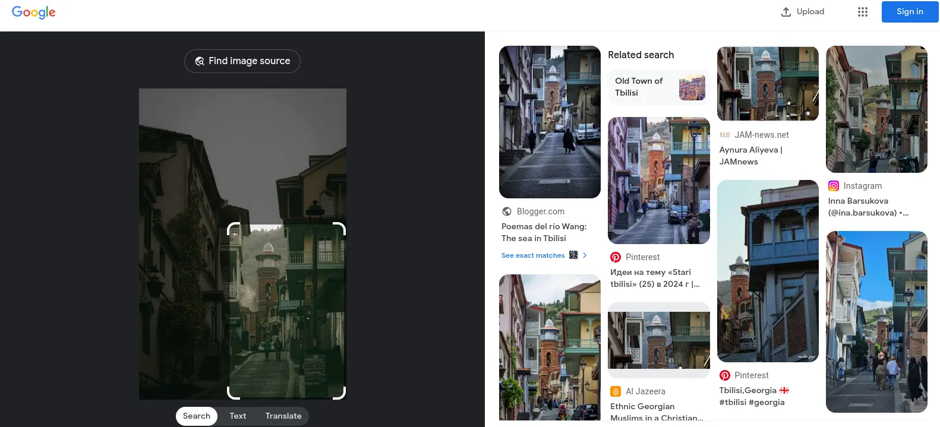Open the Old Town of Tbilisi related search

(x=659, y=87)
